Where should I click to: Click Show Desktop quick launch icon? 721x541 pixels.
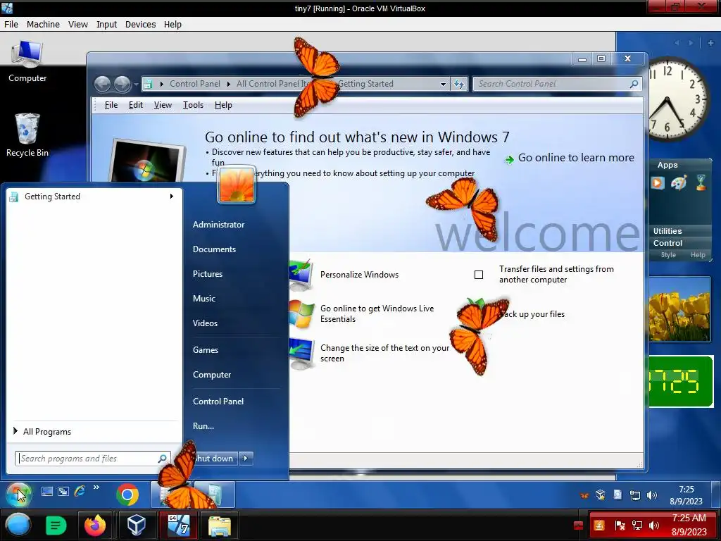point(47,491)
